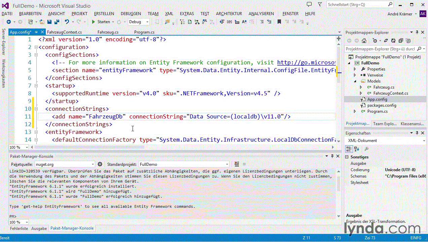Click the Undo arrow icon
The image size is (428, 242).
[x=67, y=22]
